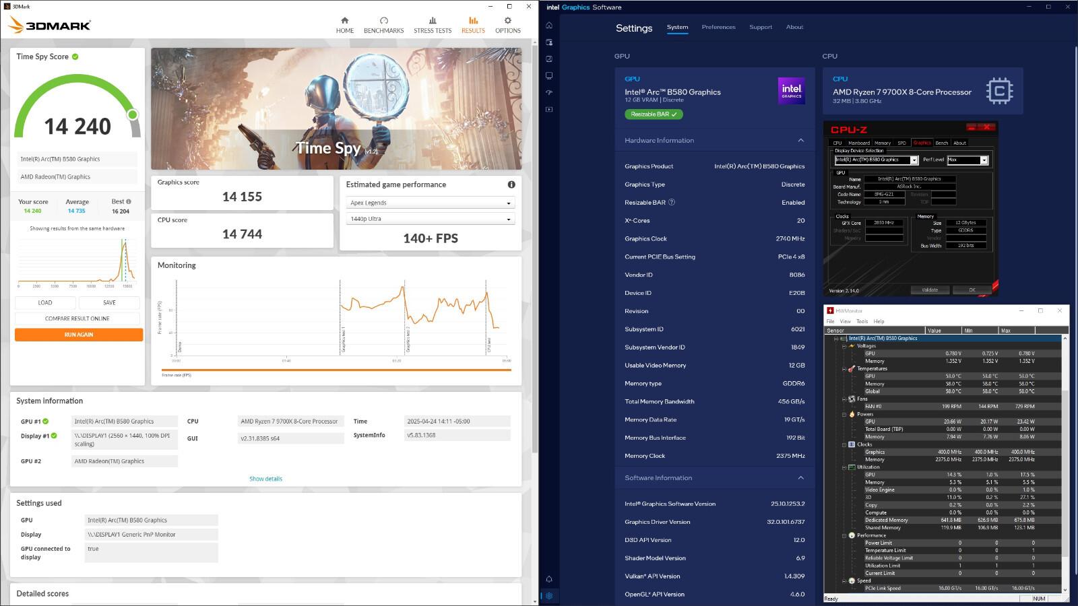Click the info icon next to Best score
The height and width of the screenshot is (606, 1078).
coord(129,201)
